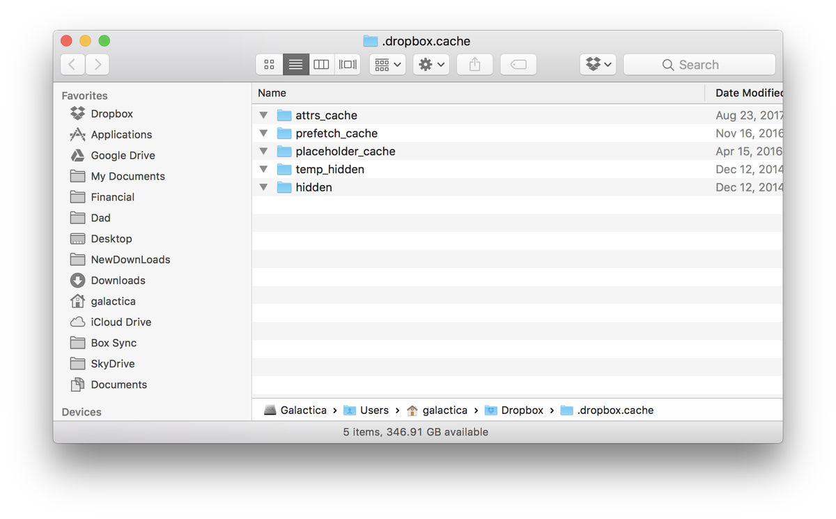Select the attrs_cache folder icon

click(284, 115)
